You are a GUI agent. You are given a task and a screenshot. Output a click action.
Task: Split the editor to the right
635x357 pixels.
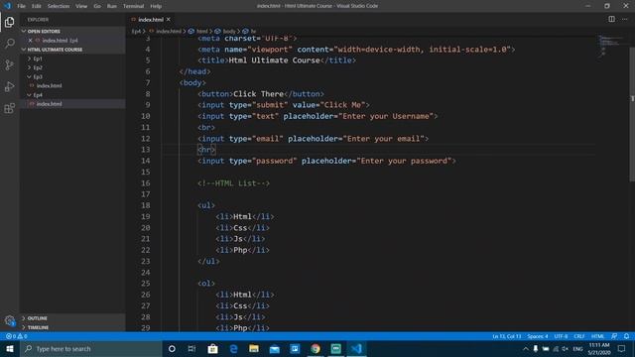coord(611,19)
